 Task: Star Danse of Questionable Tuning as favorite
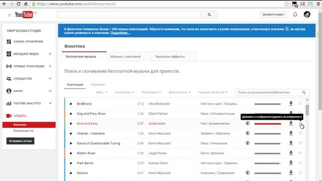pos(300,143)
